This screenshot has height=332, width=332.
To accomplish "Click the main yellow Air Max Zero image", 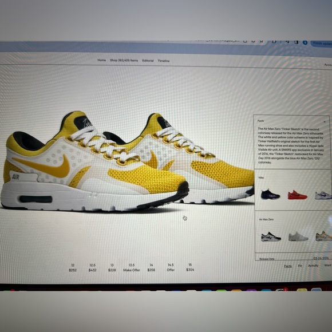I will pyautogui.click(x=127, y=162).
